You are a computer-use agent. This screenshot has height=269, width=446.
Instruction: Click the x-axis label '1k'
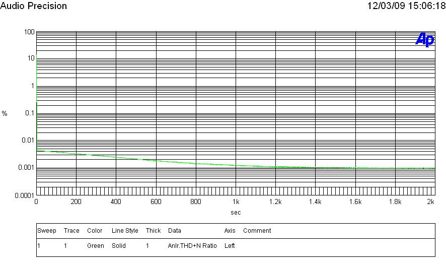pyautogui.click(x=236, y=202)
